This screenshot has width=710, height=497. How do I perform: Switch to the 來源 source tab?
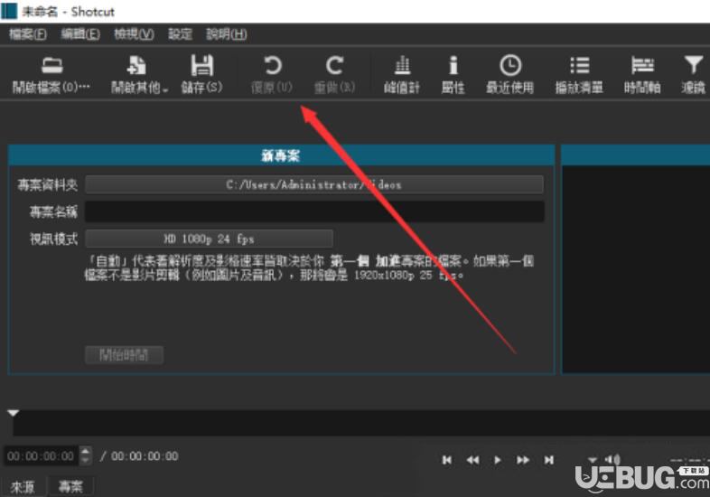pyautogui.click(x=23, y=486)
